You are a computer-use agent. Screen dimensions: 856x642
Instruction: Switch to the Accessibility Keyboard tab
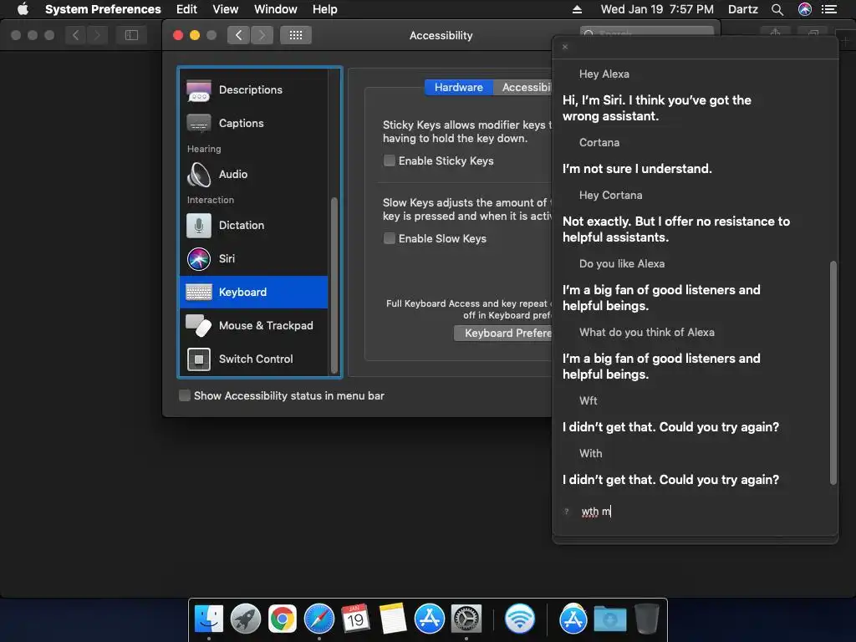(x=524, y=87)
